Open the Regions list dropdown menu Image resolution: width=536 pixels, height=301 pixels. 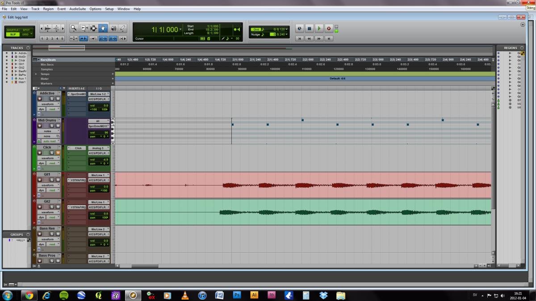click(521, 48)
